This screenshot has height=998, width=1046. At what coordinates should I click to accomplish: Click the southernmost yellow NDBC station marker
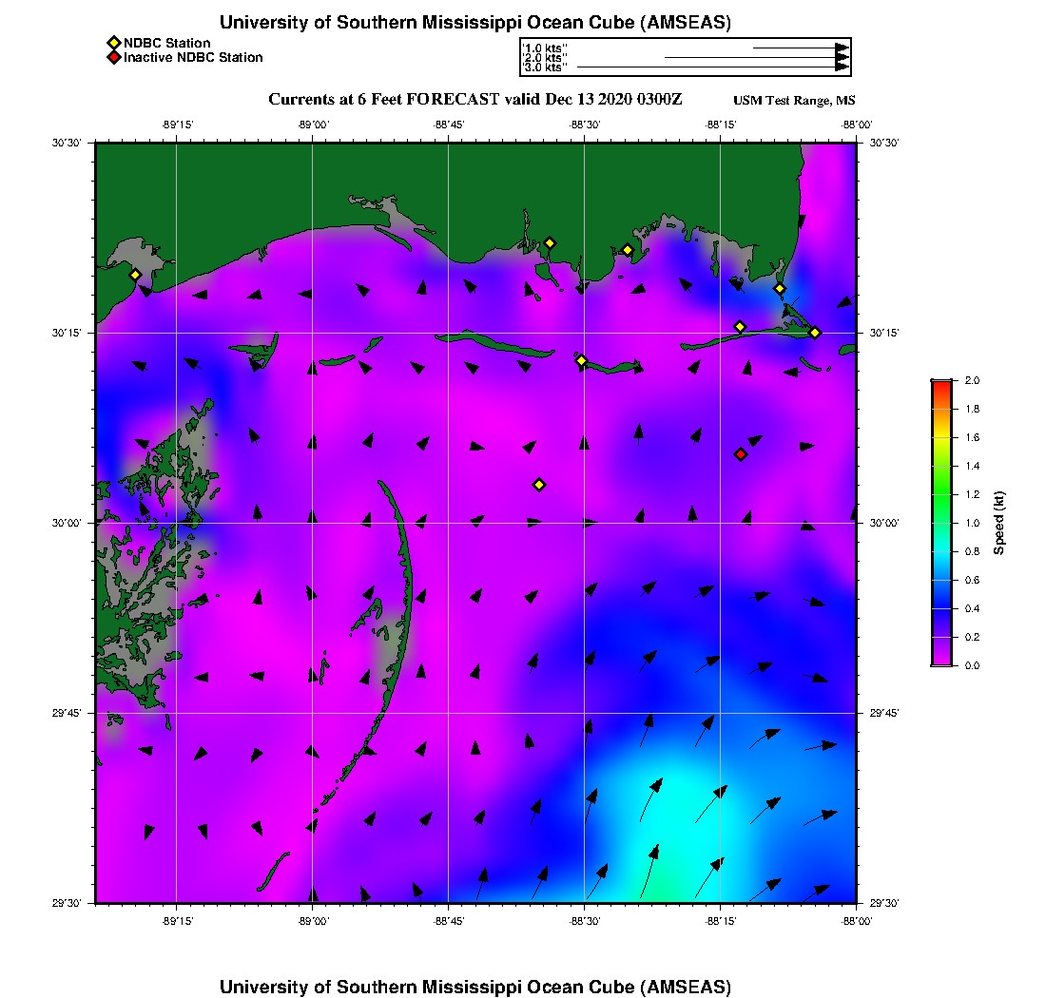539,485
